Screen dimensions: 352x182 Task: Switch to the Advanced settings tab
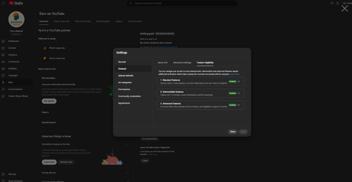click(182, 63)
